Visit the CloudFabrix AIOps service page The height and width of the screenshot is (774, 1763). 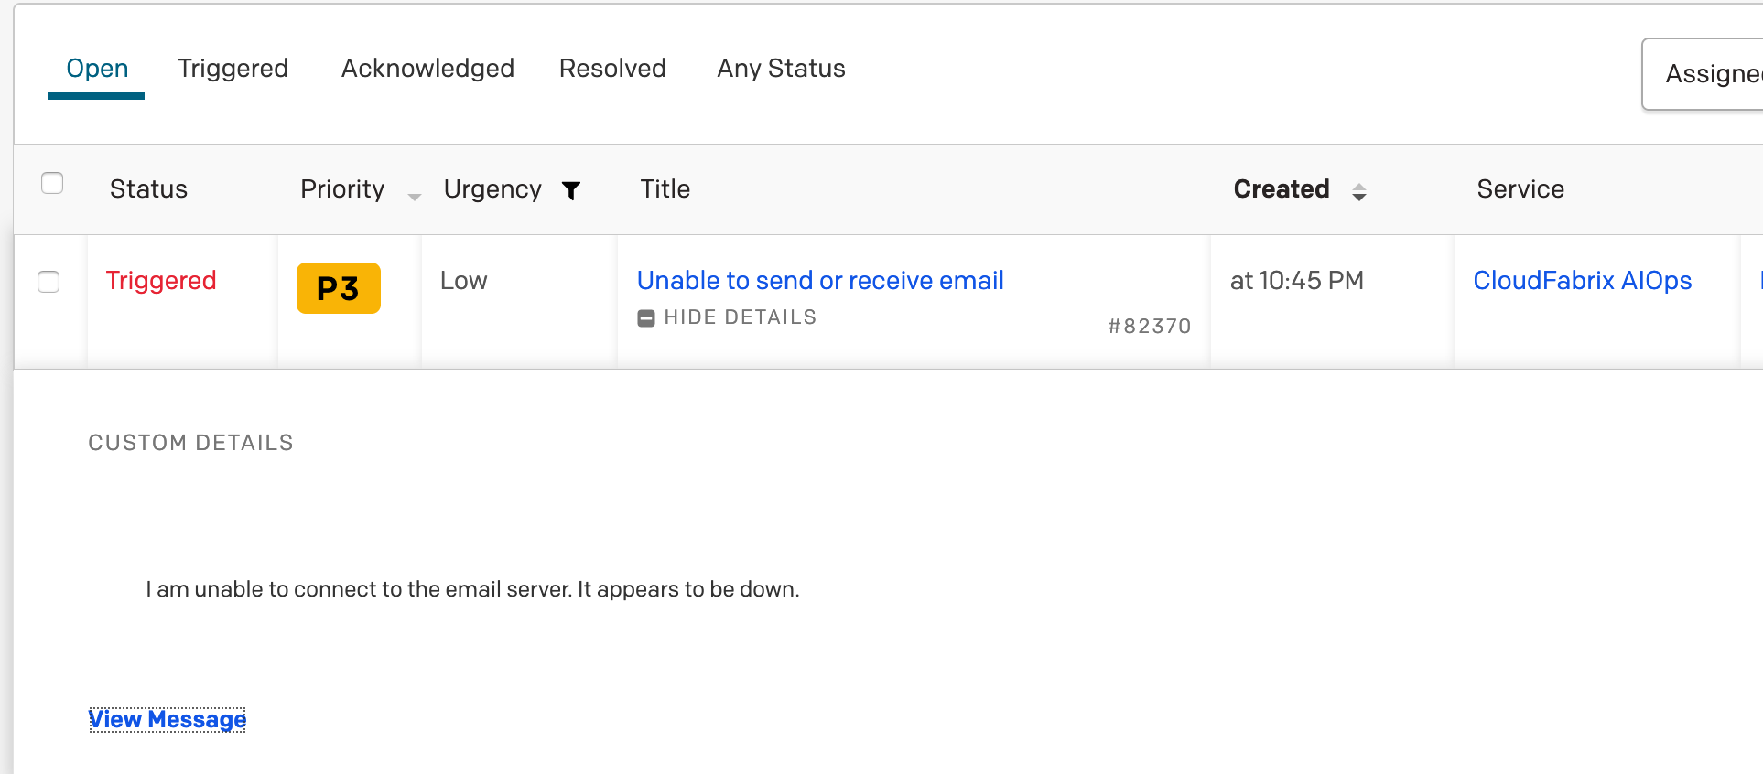coord(1583,281)
